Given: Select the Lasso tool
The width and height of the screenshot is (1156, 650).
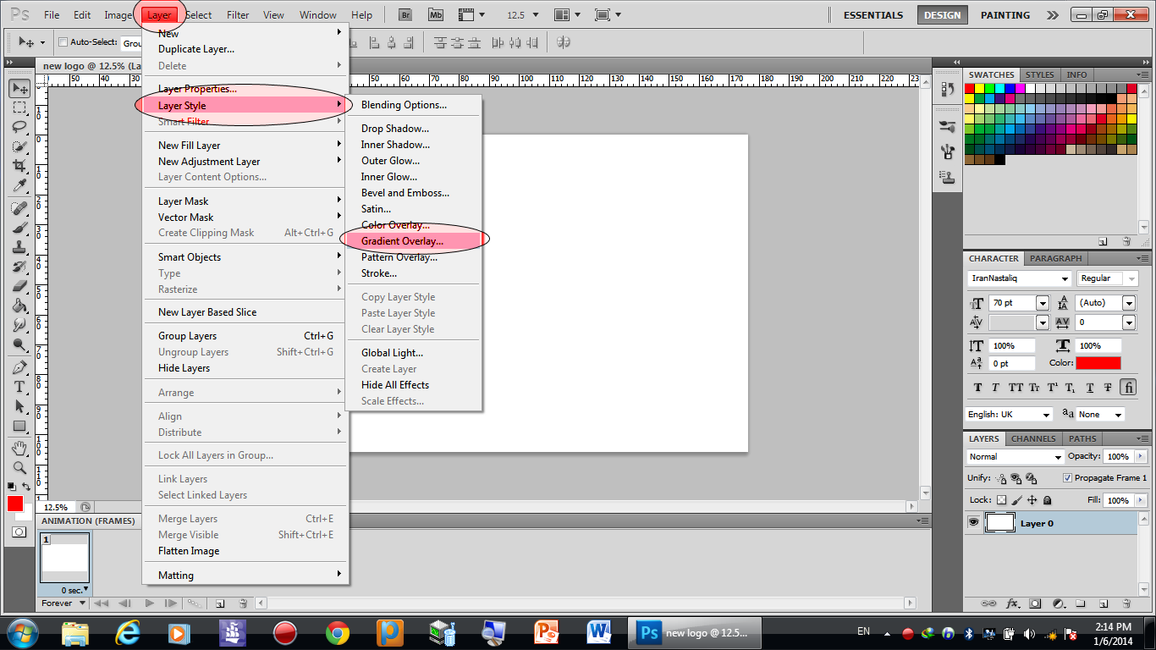Looking at the screenshot, I should coord(19,127).
